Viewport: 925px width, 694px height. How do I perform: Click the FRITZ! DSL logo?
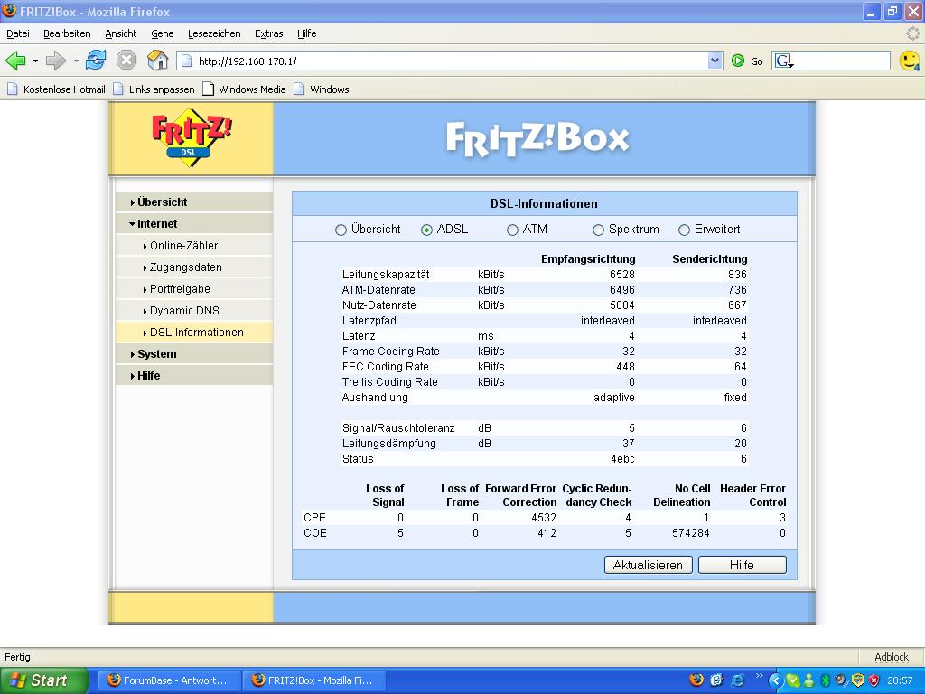click(192, 138)
